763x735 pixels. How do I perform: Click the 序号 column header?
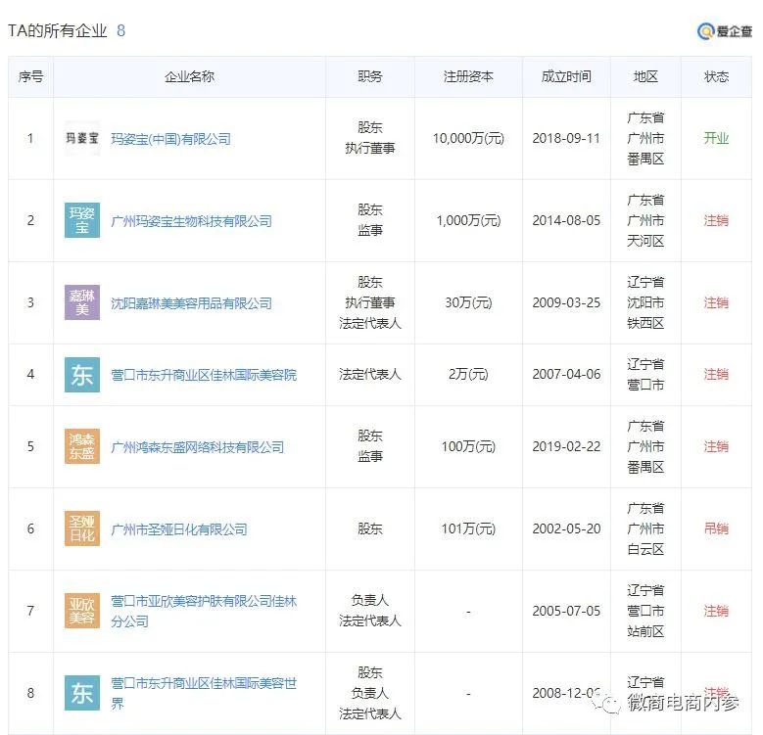pos(30,76)
